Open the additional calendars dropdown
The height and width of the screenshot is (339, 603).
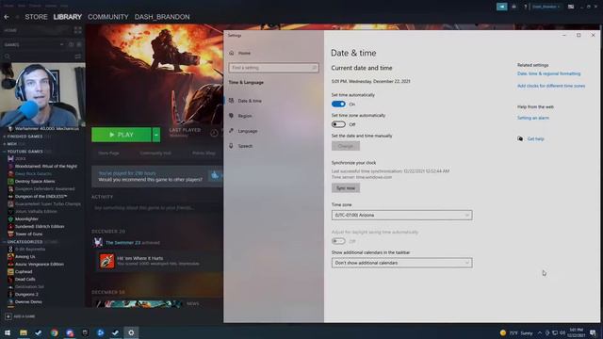402,263
